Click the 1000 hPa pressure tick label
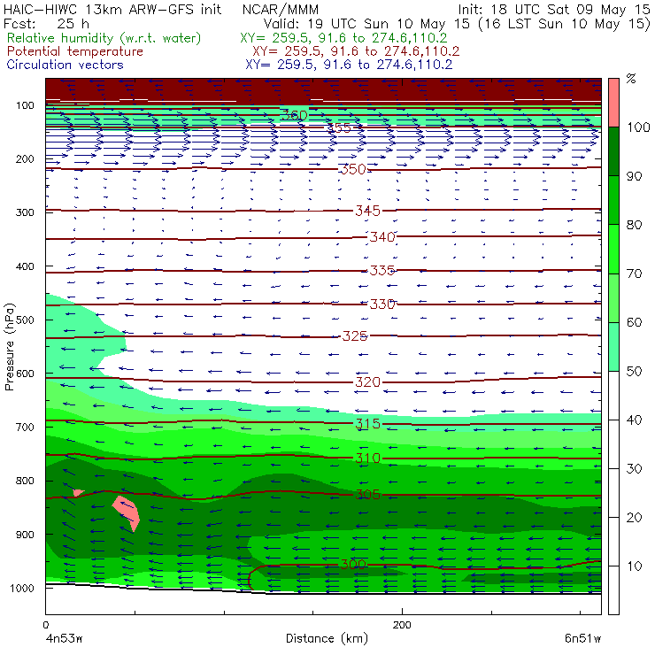The width and height of the screenshot is (655, 655). point(22,588)
